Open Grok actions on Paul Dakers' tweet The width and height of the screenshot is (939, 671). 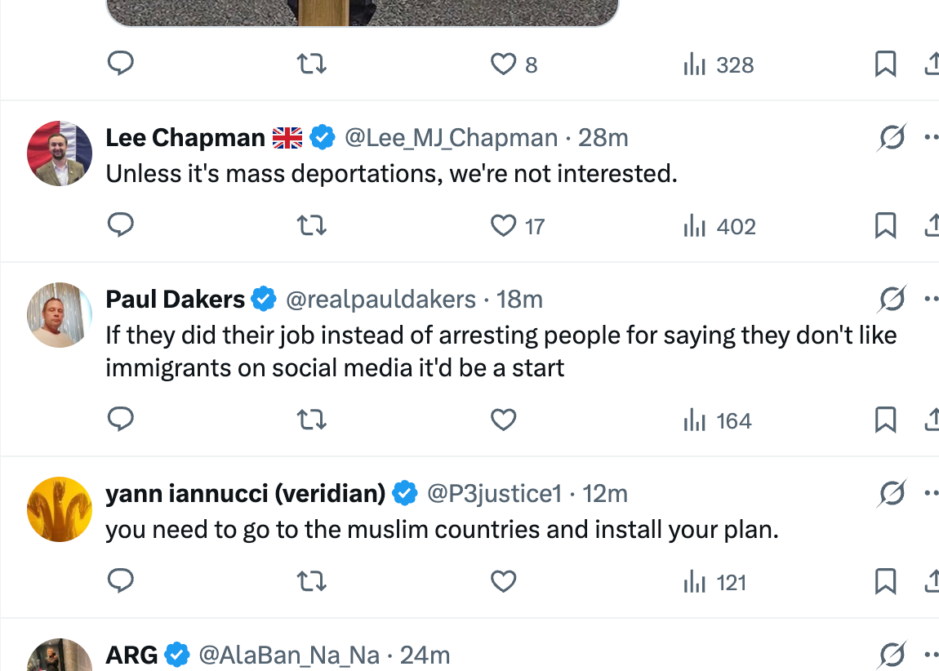892,300
